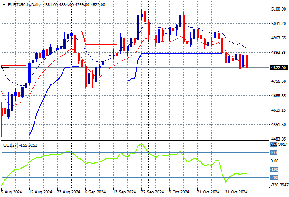Viewport: 289px width, 197px height.
Task: Click the EUSTX50.fs,Daily chart title
Action: (21, 4)
